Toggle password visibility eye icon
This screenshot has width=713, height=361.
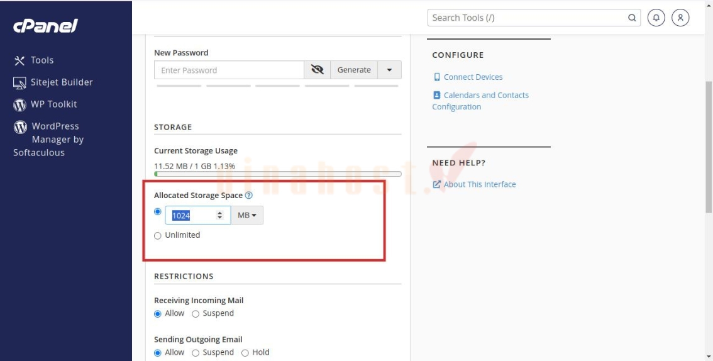(317, 70)
